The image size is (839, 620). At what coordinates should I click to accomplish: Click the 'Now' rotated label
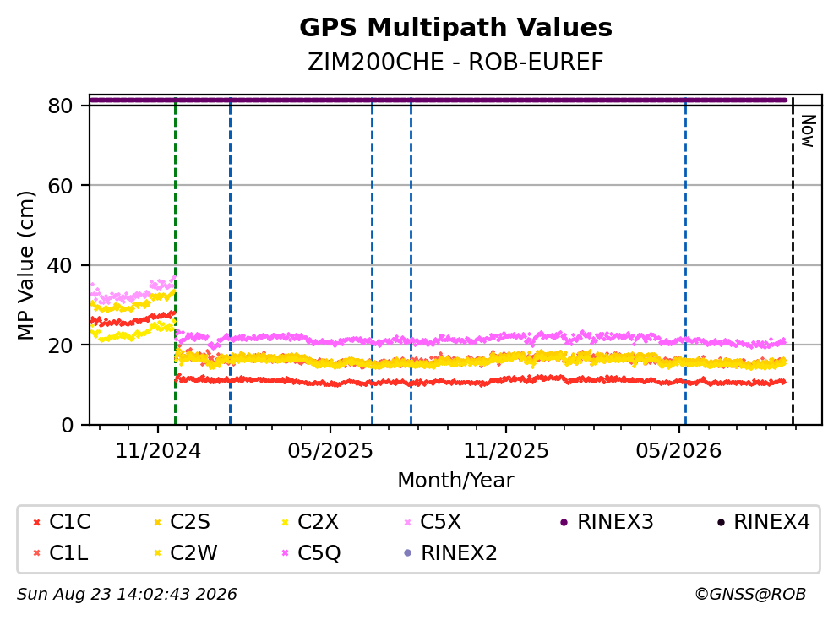(x=808, y=131)
